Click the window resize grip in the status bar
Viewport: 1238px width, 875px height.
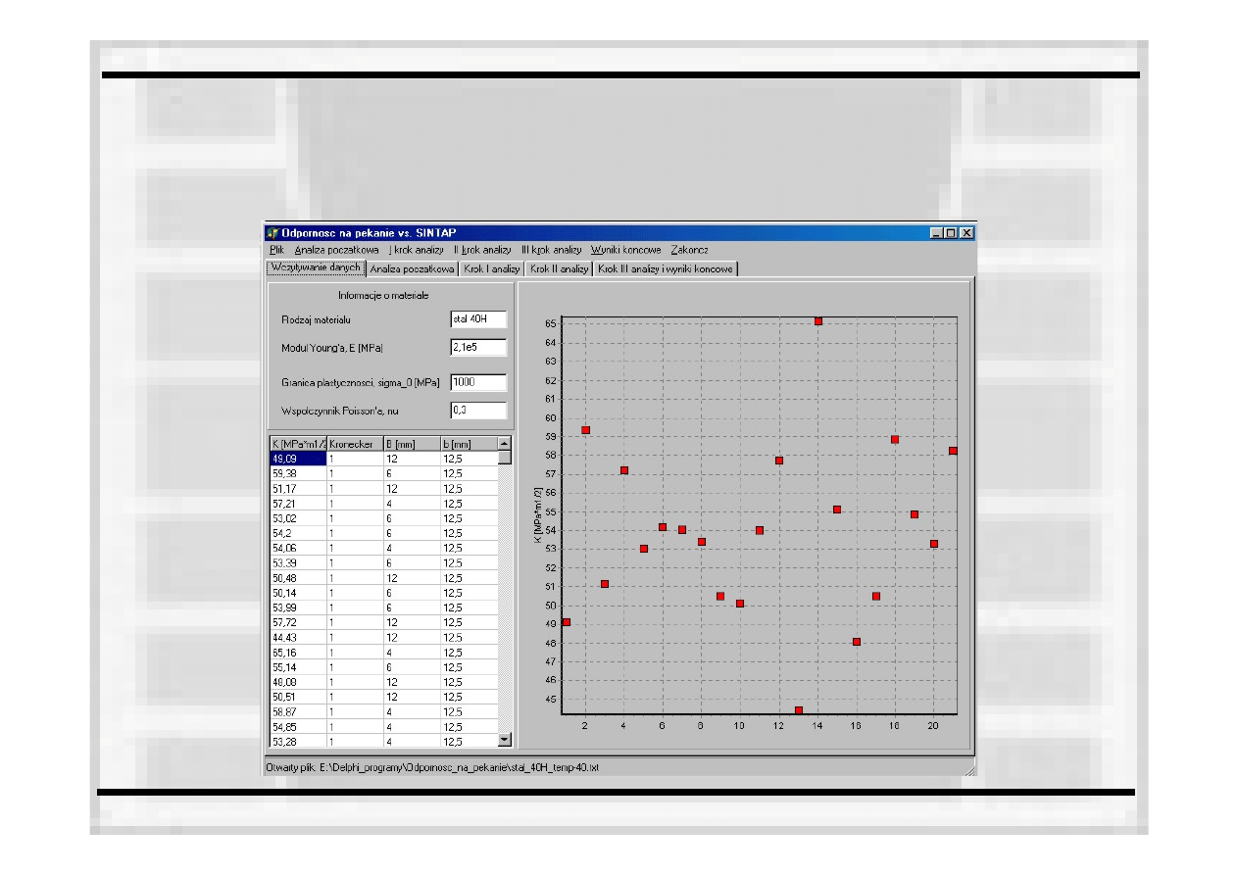pos(968,770)
